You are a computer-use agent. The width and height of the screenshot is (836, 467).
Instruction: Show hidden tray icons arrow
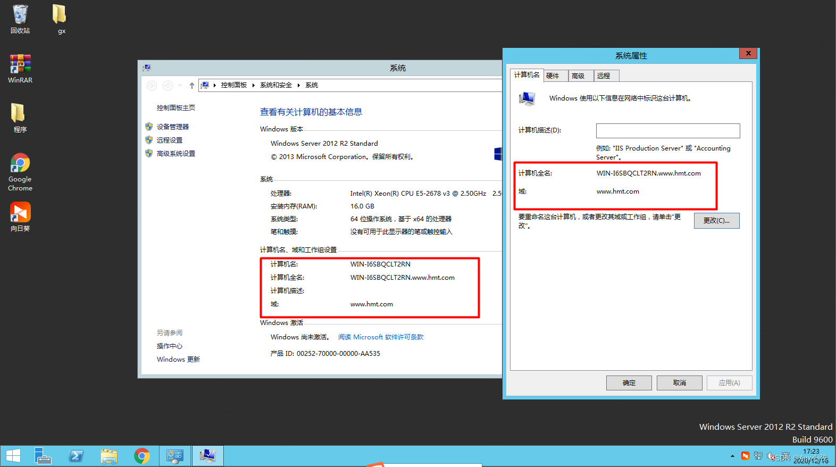point(732,456)
